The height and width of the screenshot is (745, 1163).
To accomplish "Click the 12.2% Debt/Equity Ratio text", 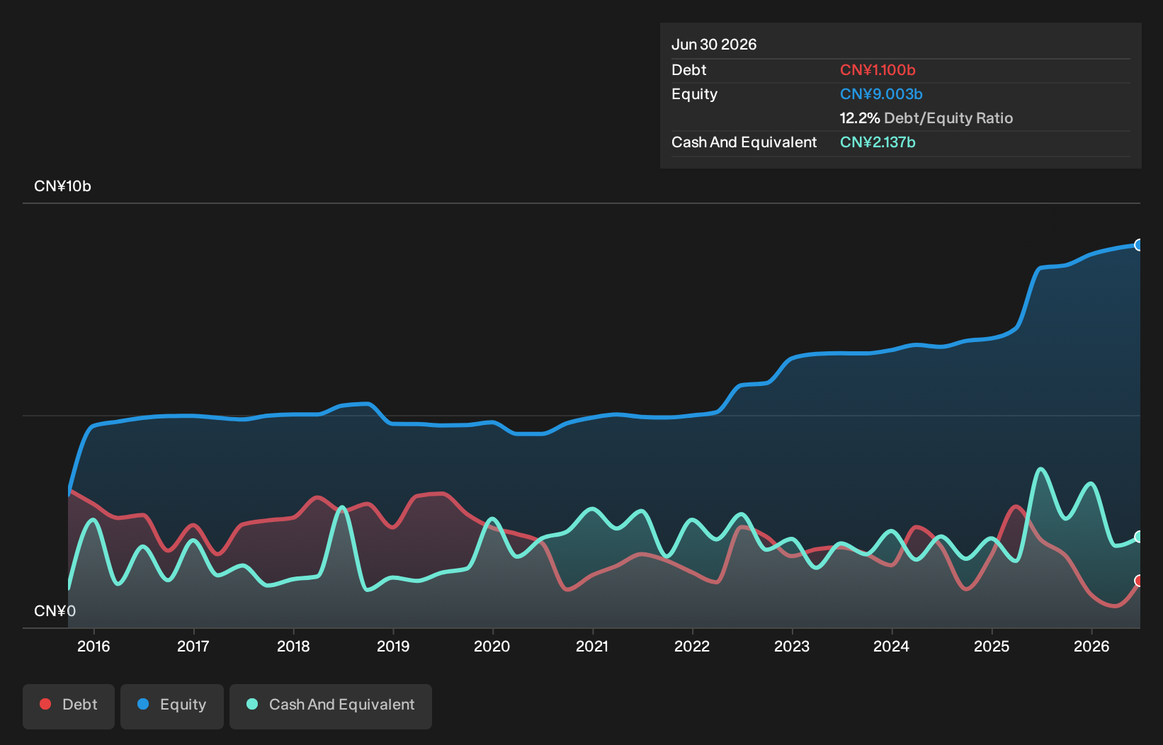I will (x=926, y=118).
